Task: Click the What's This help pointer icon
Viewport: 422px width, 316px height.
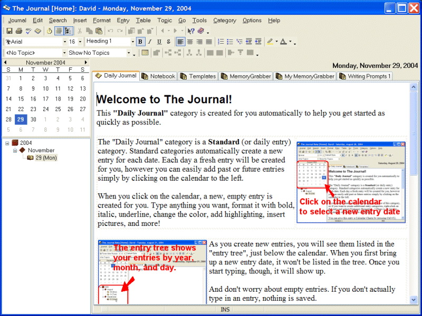Action: point(191,31)
